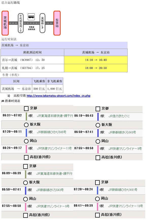
Task: Click the 1,000 日元 fare cell
Action: 55,89
